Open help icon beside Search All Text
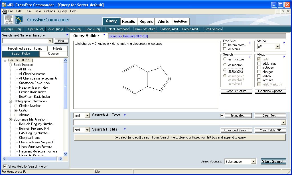The width and height of the screenshot is (292, 175). point(125,115)
